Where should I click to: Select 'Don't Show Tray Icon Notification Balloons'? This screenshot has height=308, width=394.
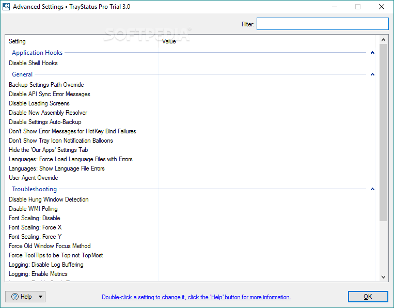pos(61,140)
